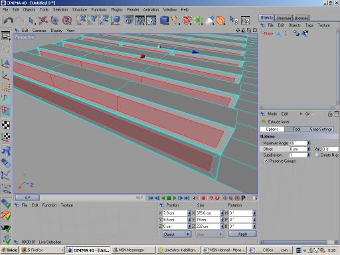The image size is (340, 255).
Task: Toggle X axis lock
Action: pyautogui.click(x=82, y=20)
